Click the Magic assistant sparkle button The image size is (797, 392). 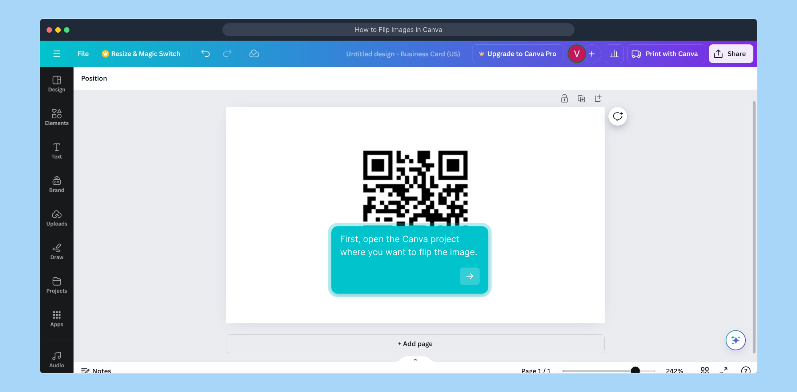click(735, 340)
